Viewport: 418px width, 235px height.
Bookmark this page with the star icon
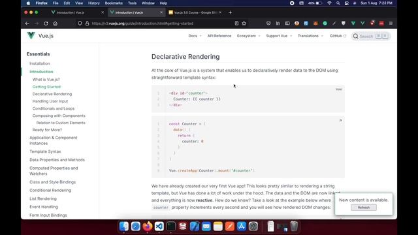pyautogui.click(x=244, y=23)
